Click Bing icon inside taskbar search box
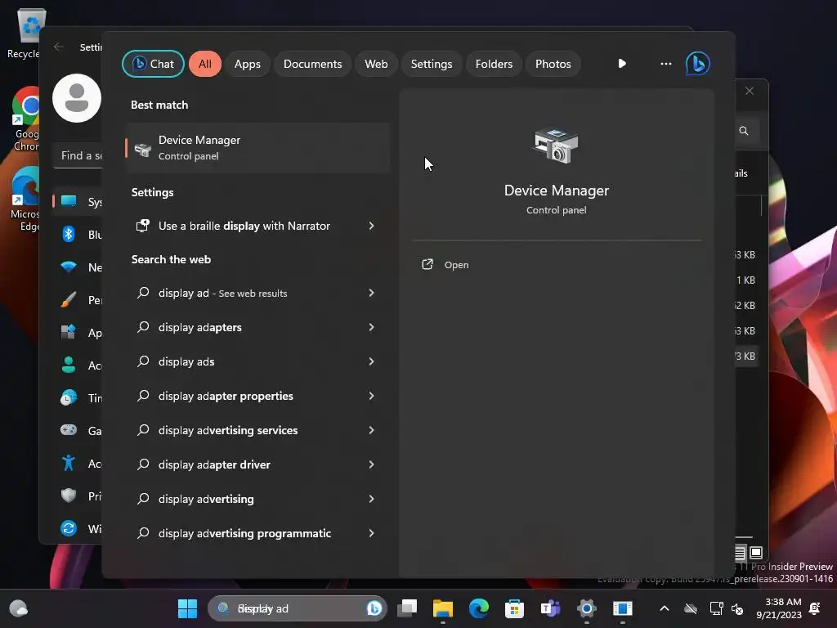The width and height of the screenshot is (837, 628). (374, 608)
